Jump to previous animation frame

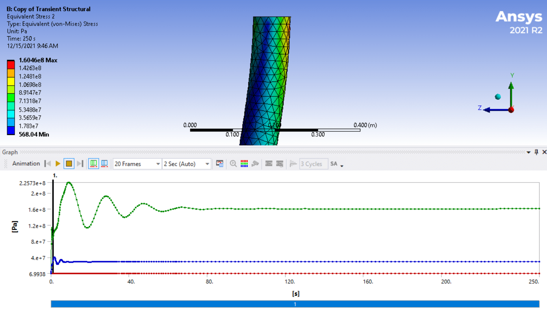tap(48, 164)
